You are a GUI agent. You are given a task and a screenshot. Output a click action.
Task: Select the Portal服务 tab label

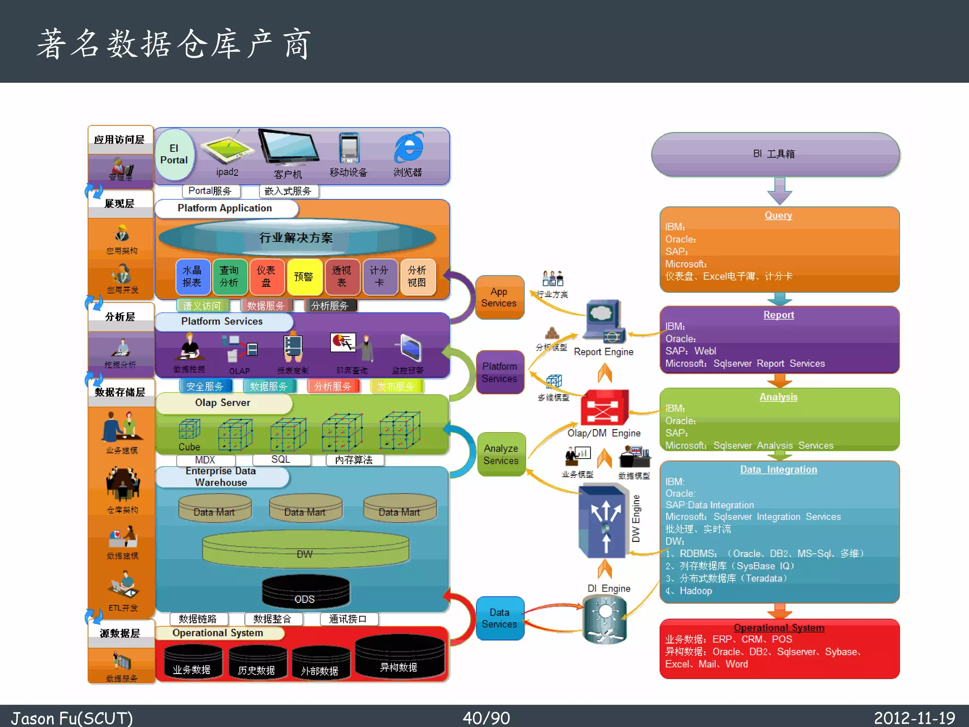(211, 191)
